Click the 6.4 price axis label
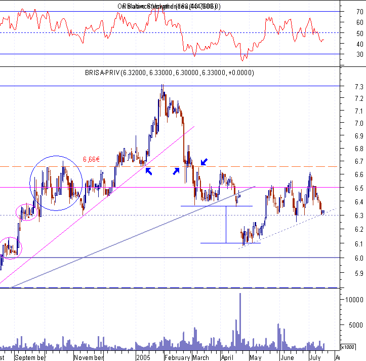The image size is (366, 361). click(359, 202)
